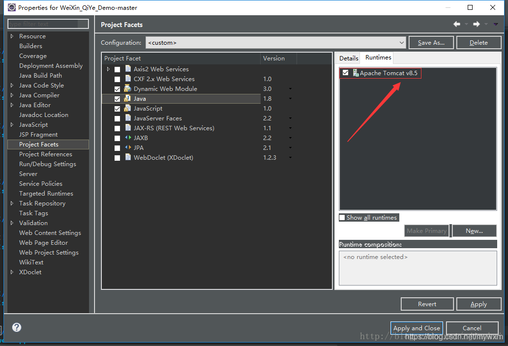Open Java Build Path page
The image size is (508, 346).
40,75
